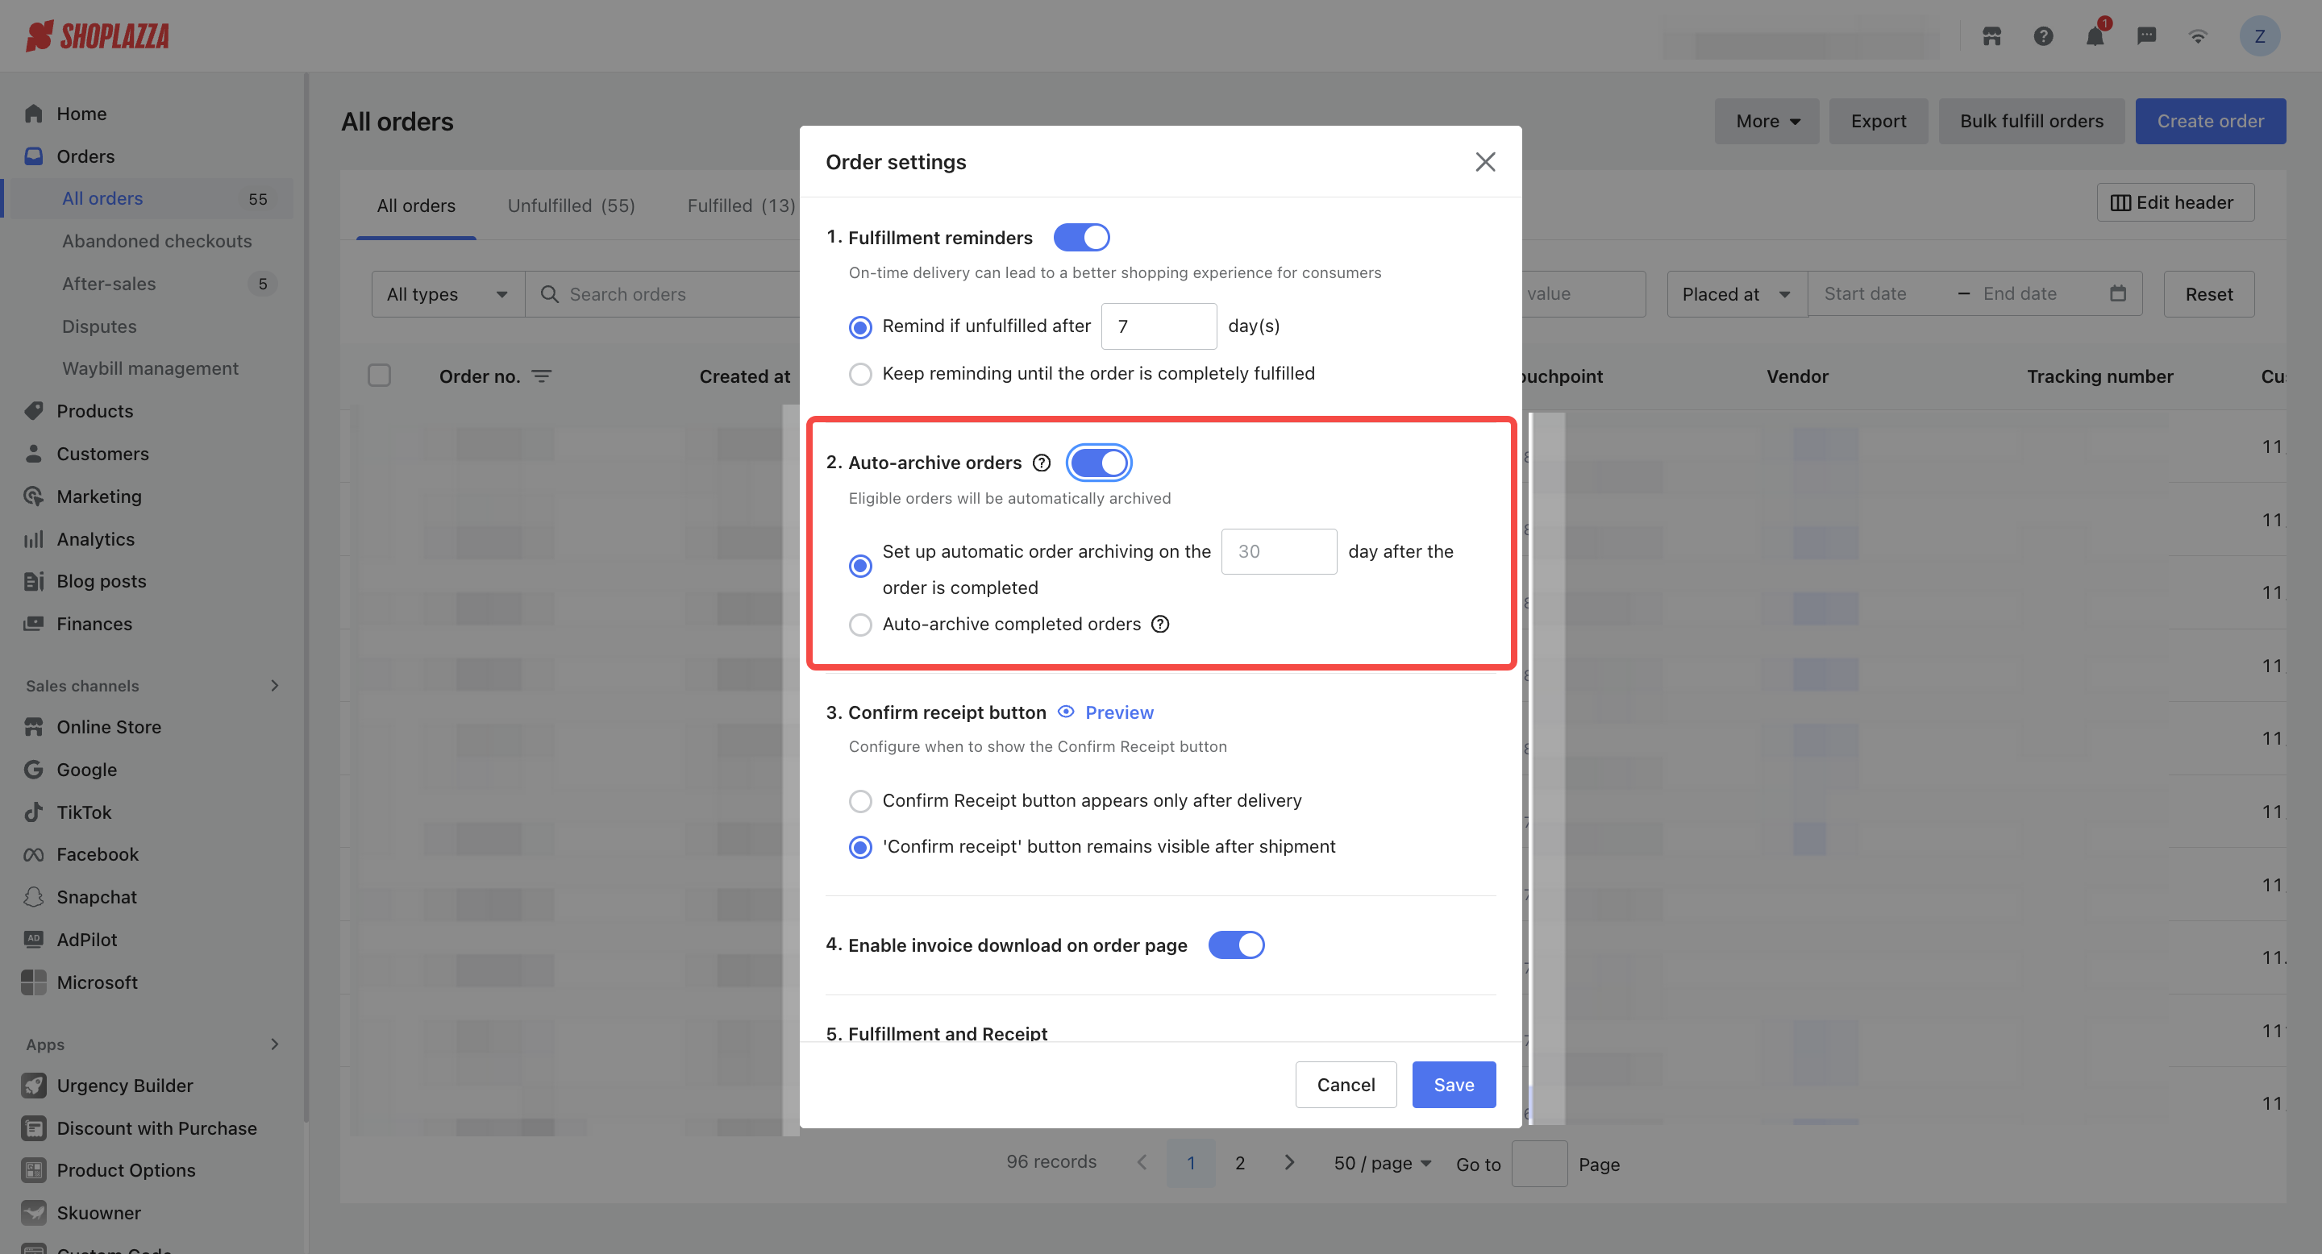Click the Order no. sort filter icon
Viewport: 2322px width, 1254px height.
tap(541, 376)
